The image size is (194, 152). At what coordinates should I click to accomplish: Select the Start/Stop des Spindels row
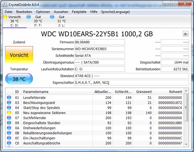95,108
